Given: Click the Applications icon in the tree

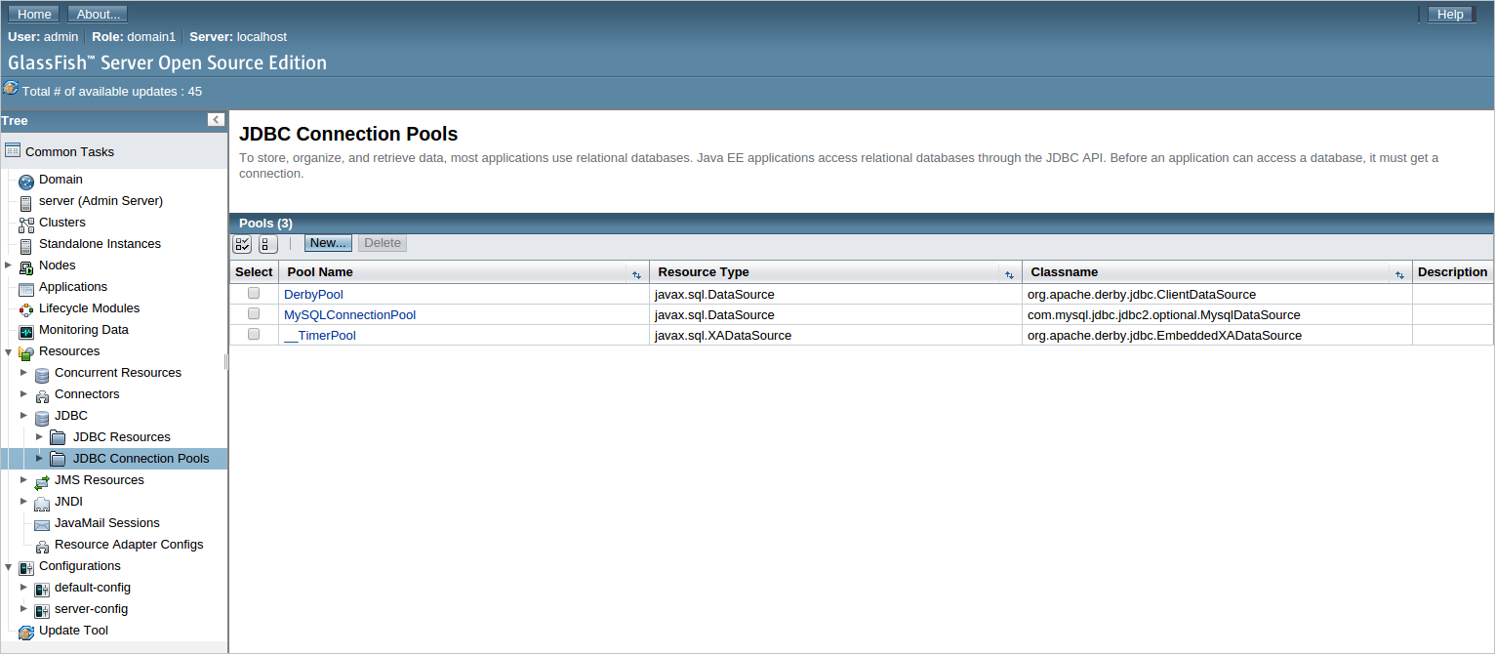Looking at the screenshot, I should point(26,289).
